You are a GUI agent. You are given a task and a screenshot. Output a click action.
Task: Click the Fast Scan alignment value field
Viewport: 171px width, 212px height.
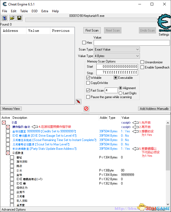(111, 90)
